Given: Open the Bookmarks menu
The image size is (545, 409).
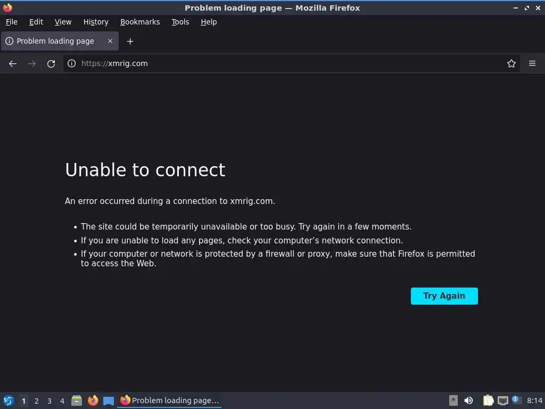Looking at the screenshot, I should point(140,22).
